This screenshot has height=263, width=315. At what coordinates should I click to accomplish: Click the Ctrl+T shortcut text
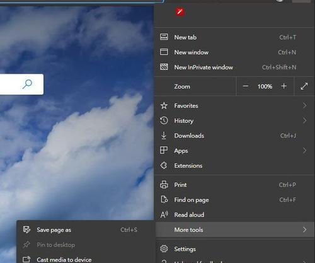288,37
